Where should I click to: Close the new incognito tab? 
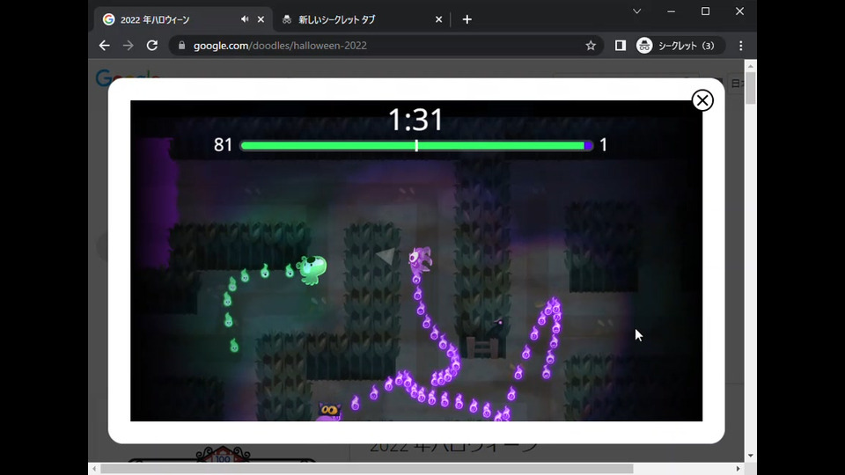438,19
